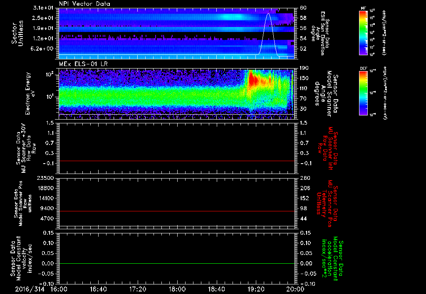Select the 18:00 time tick label

[177, 289]
